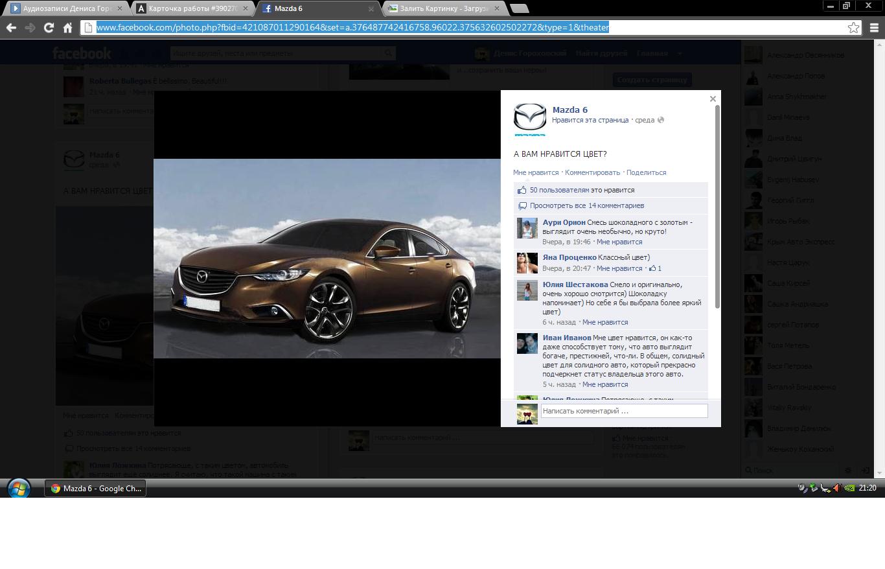Open chat with Александр Попов in sidebar

tap(796, 76)
